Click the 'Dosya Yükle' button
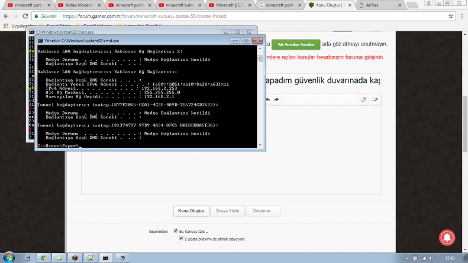Viewport: 468px width, 263px height. point(227,211)
